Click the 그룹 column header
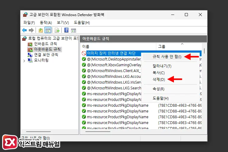This screenshot has width=228, height=152. 179,47
